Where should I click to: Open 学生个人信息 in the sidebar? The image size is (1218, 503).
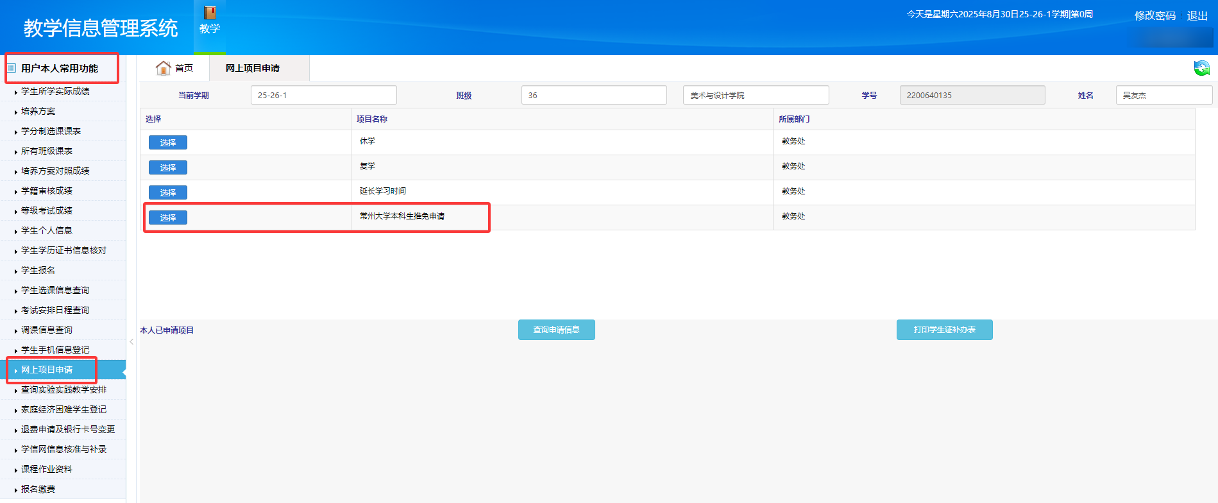47,230
